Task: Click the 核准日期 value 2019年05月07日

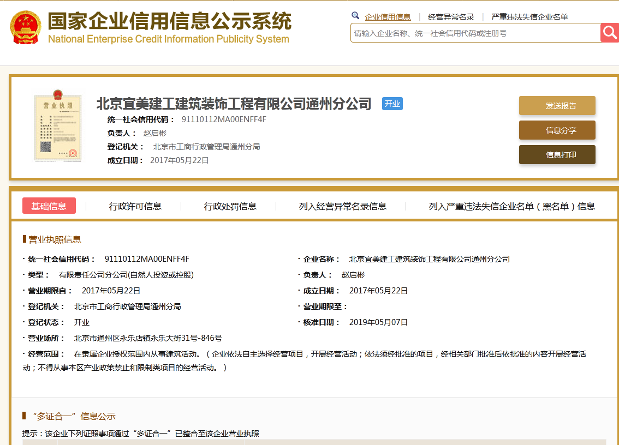Action: 378,322
